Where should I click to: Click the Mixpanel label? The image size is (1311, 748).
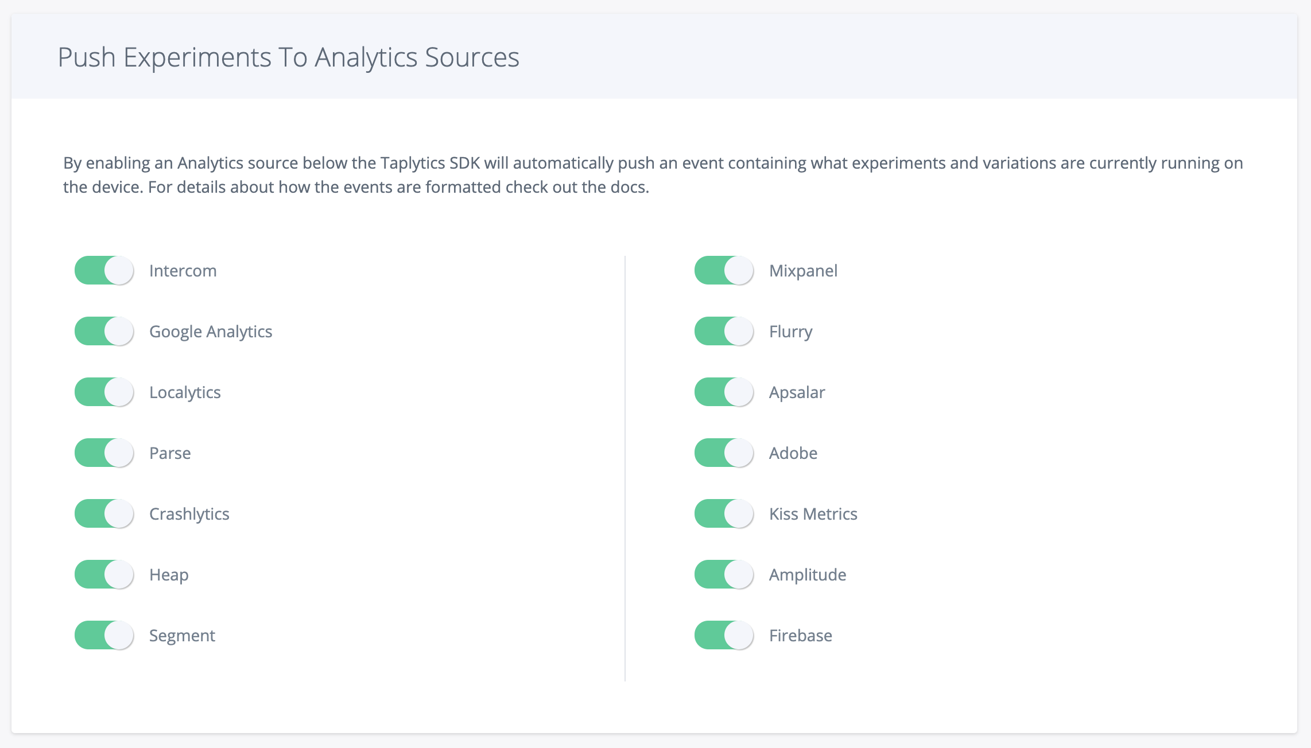click(803, 271)
